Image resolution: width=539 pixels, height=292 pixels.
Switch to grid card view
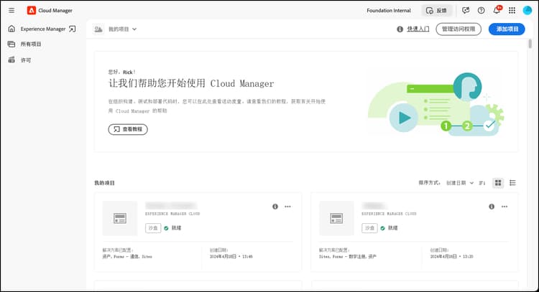pyautogui.click(x=498, y=183)
